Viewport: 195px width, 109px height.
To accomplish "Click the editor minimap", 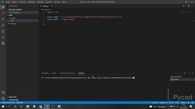I will (186, 12).
